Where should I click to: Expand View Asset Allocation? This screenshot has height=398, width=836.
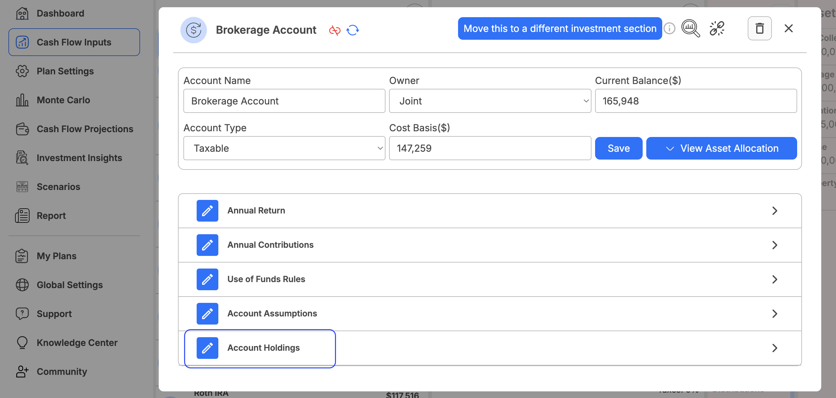[722, 148]
